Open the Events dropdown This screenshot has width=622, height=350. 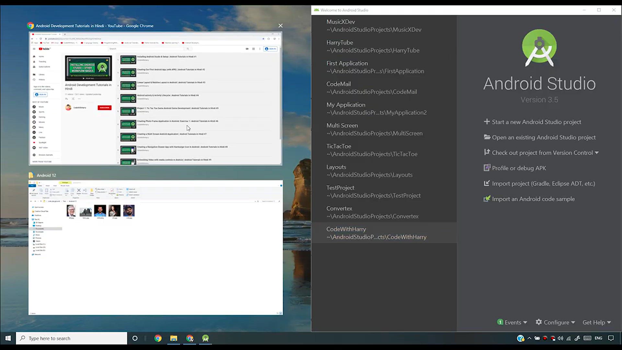(x=512, y=322)
